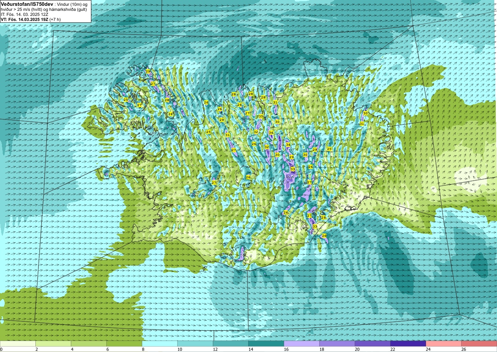Click the pale yellow 0–2 legend swatch
The width and height of the screenshot is (497, 352).
coord(18,344)
